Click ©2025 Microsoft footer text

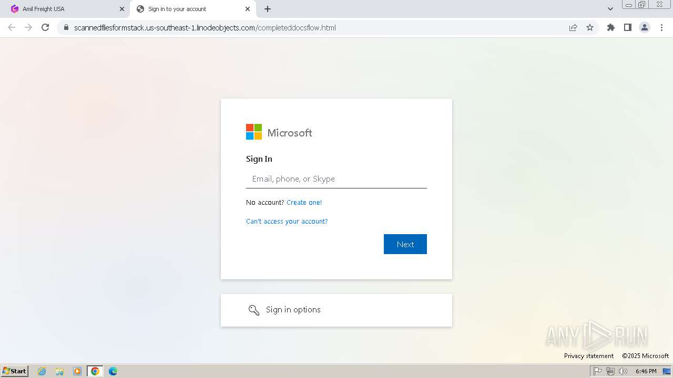[x=646, y=356]
